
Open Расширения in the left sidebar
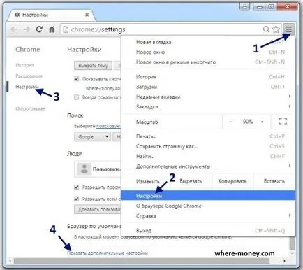point(29,76)
